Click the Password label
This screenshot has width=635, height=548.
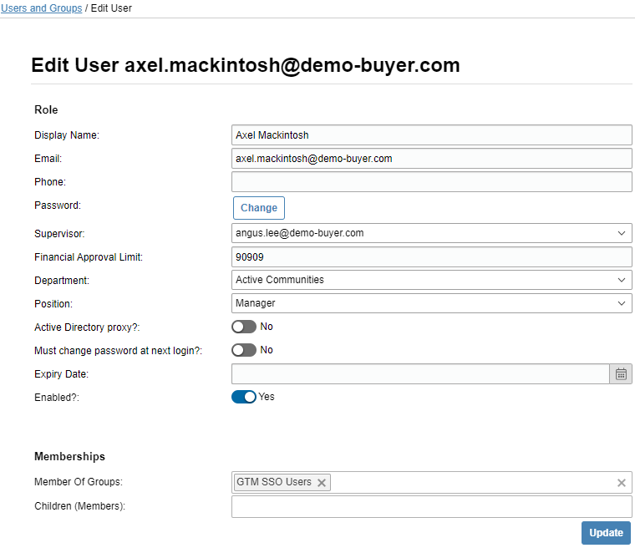[58, 205]
